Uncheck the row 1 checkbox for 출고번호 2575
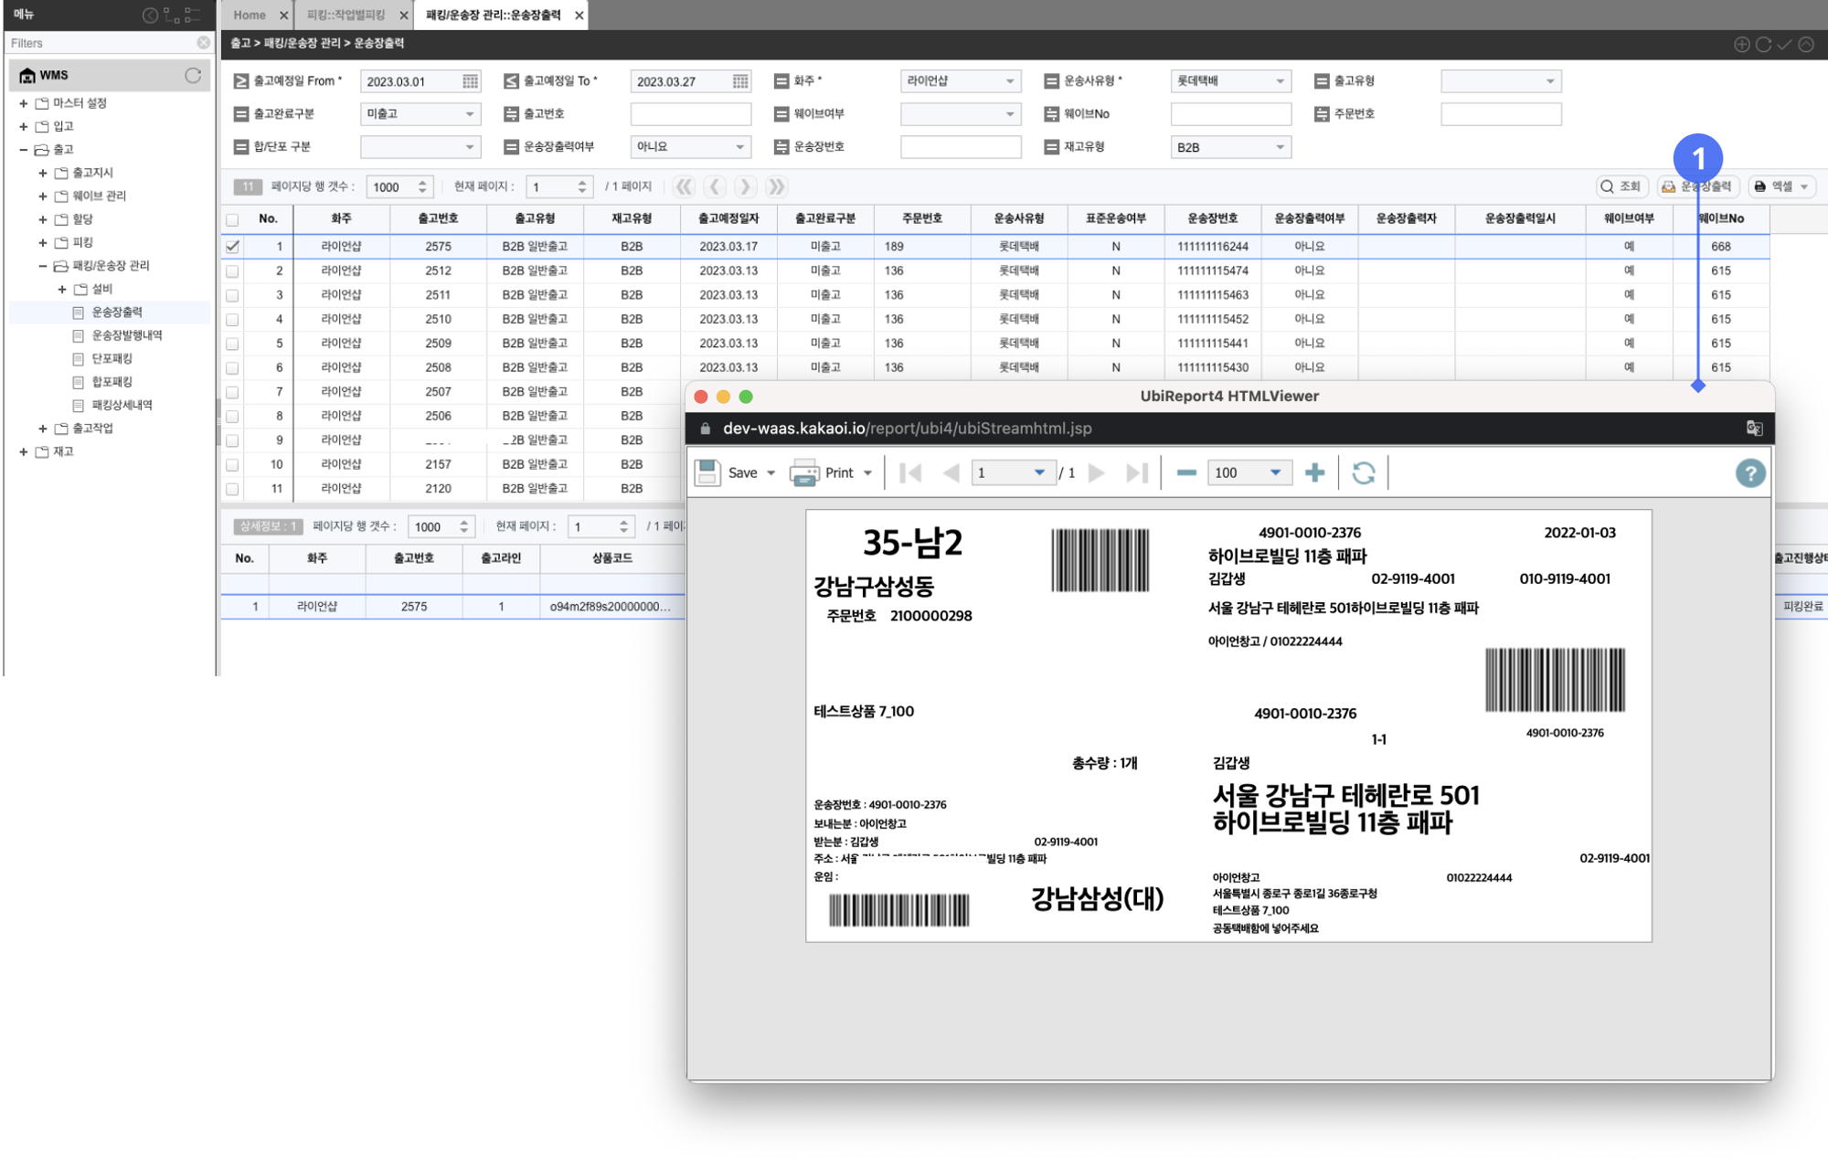The height and width of the screenshot is (1166, 1828). (233, 246)
